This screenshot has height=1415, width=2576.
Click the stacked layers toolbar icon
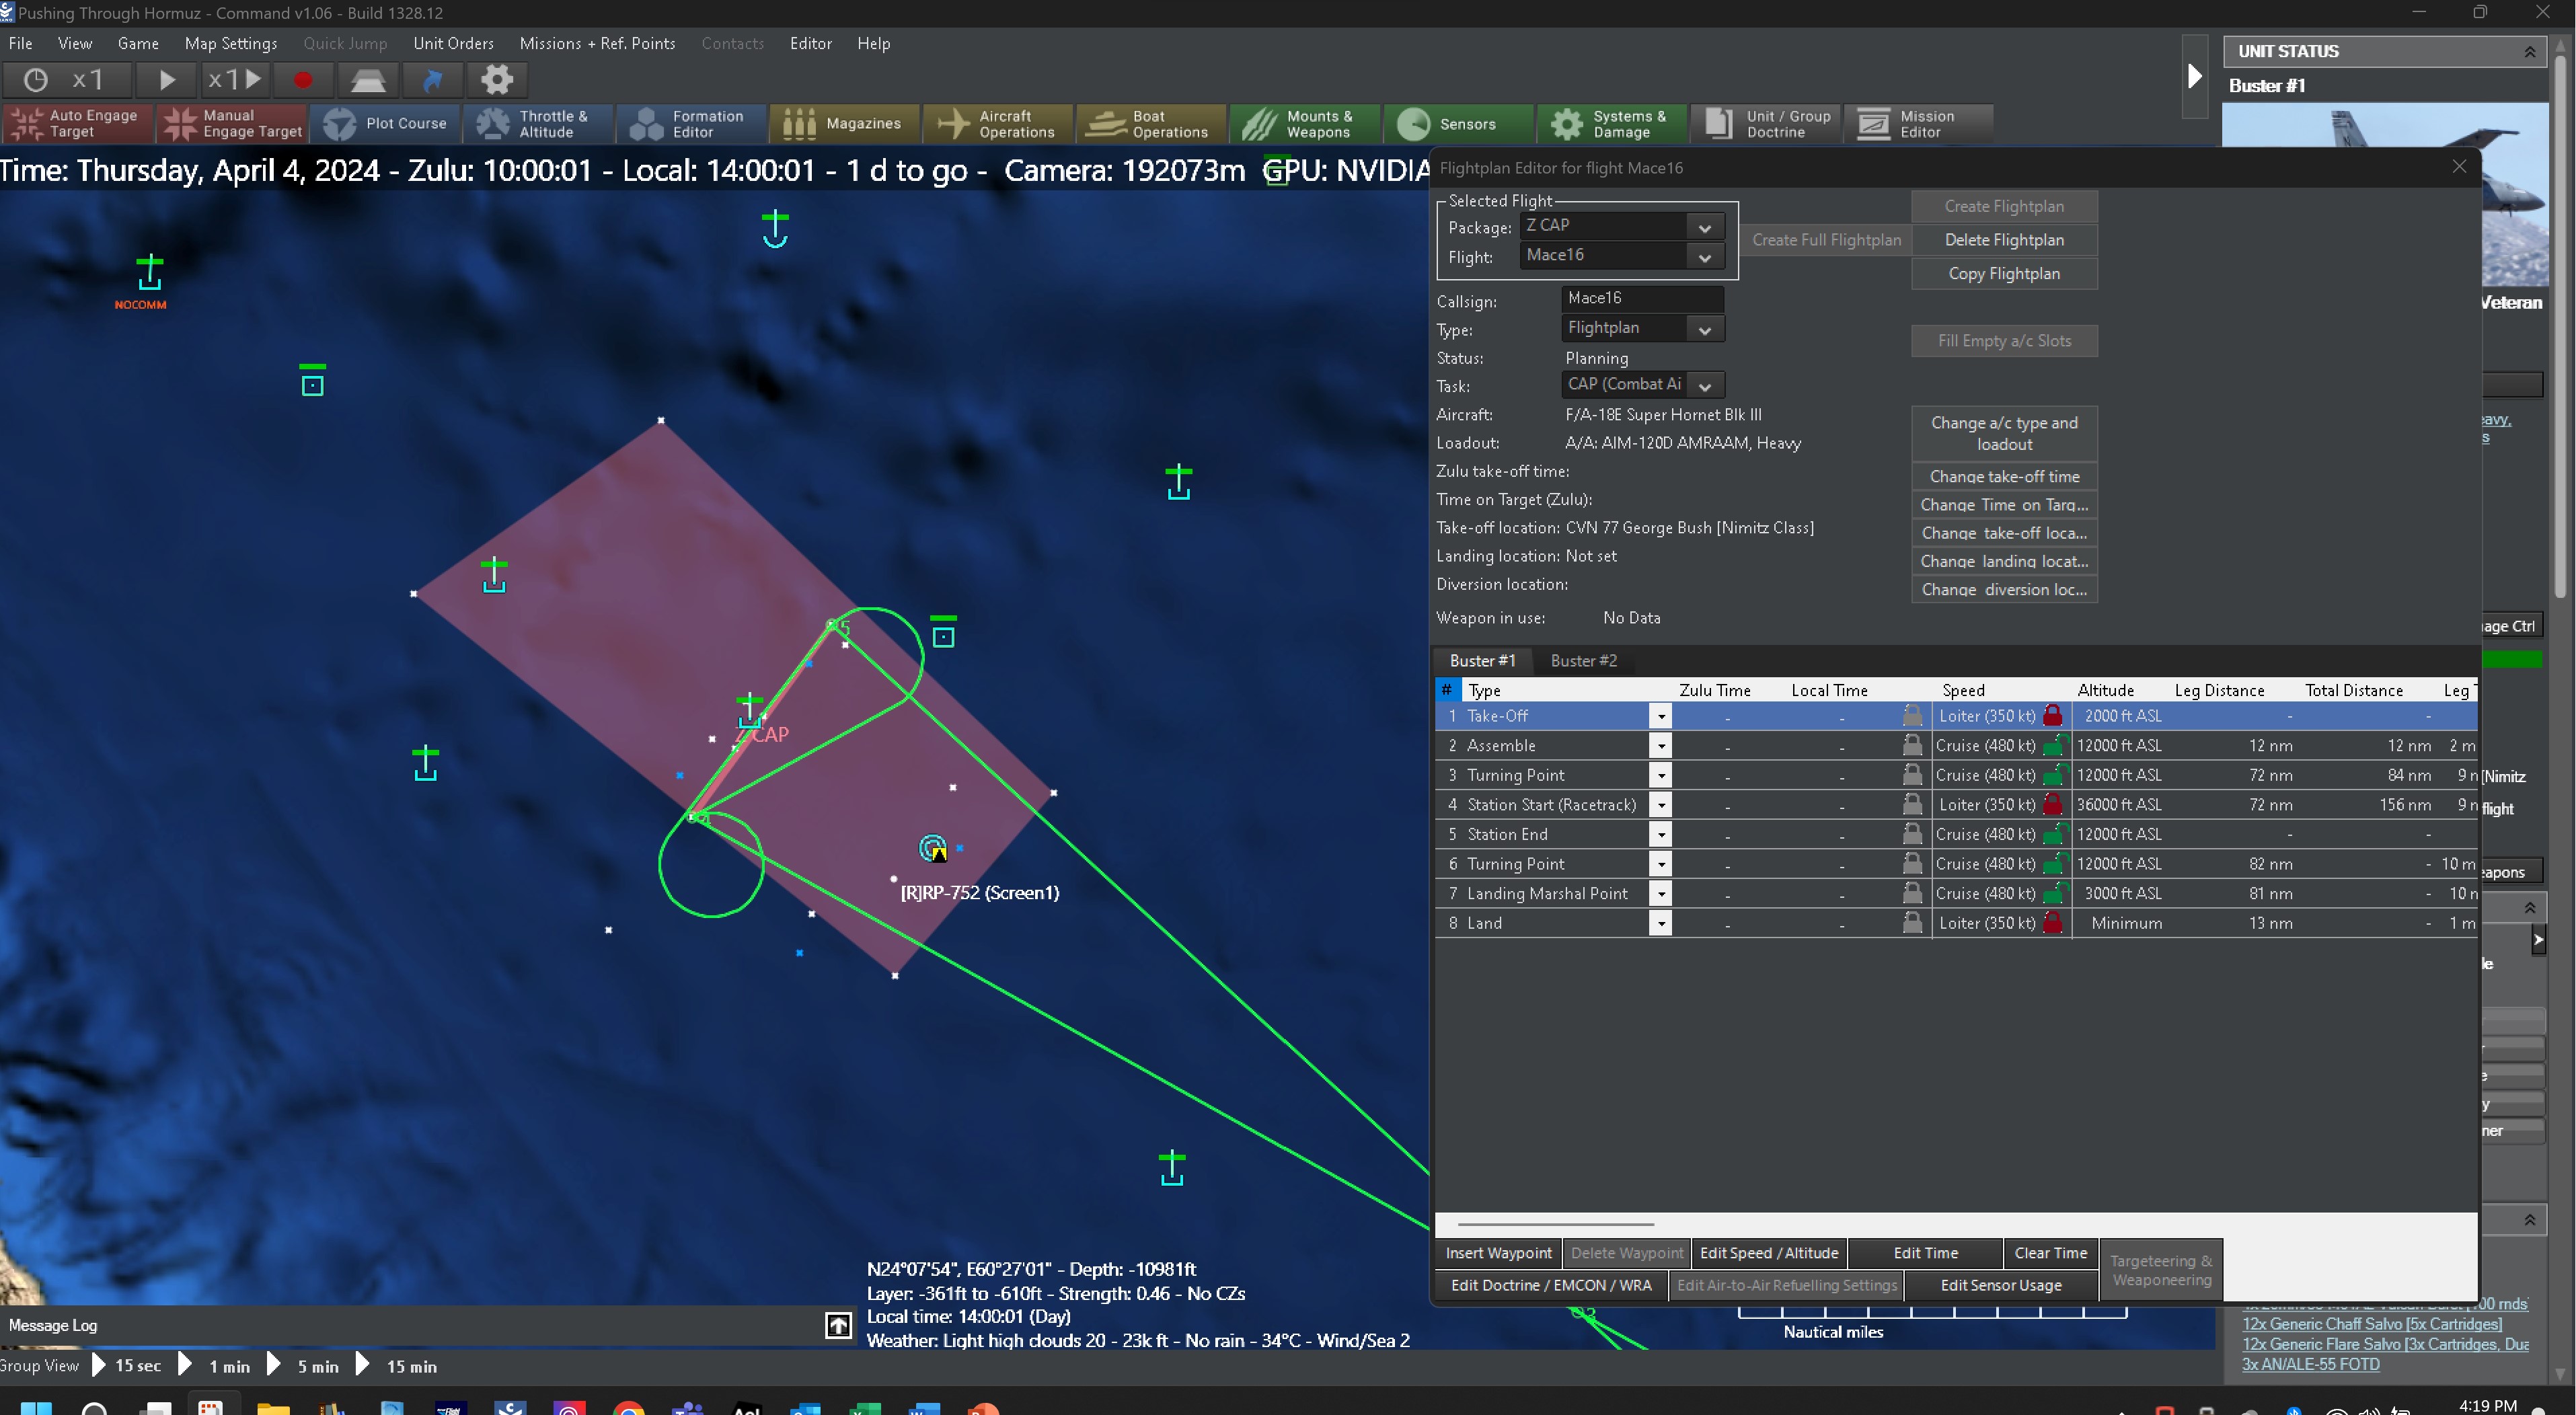(368, 79)
